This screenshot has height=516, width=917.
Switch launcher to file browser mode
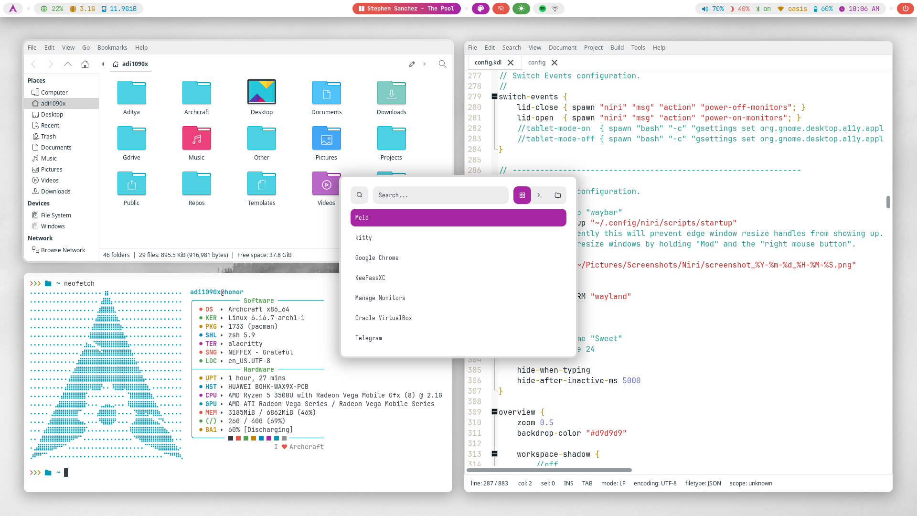557,195
